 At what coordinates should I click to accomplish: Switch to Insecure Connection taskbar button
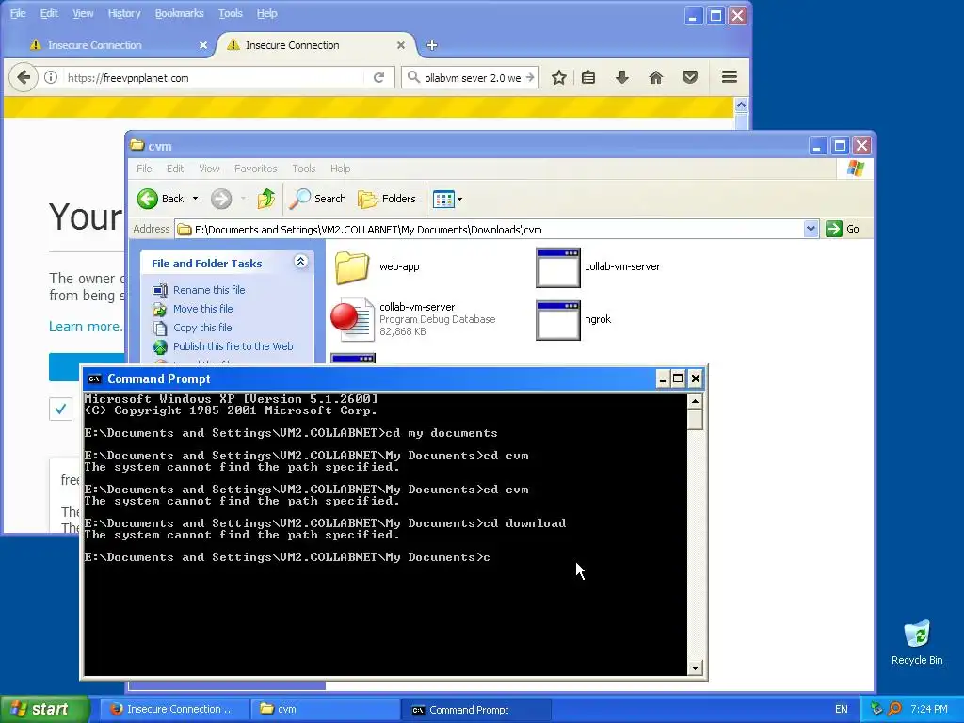[174, 709]
